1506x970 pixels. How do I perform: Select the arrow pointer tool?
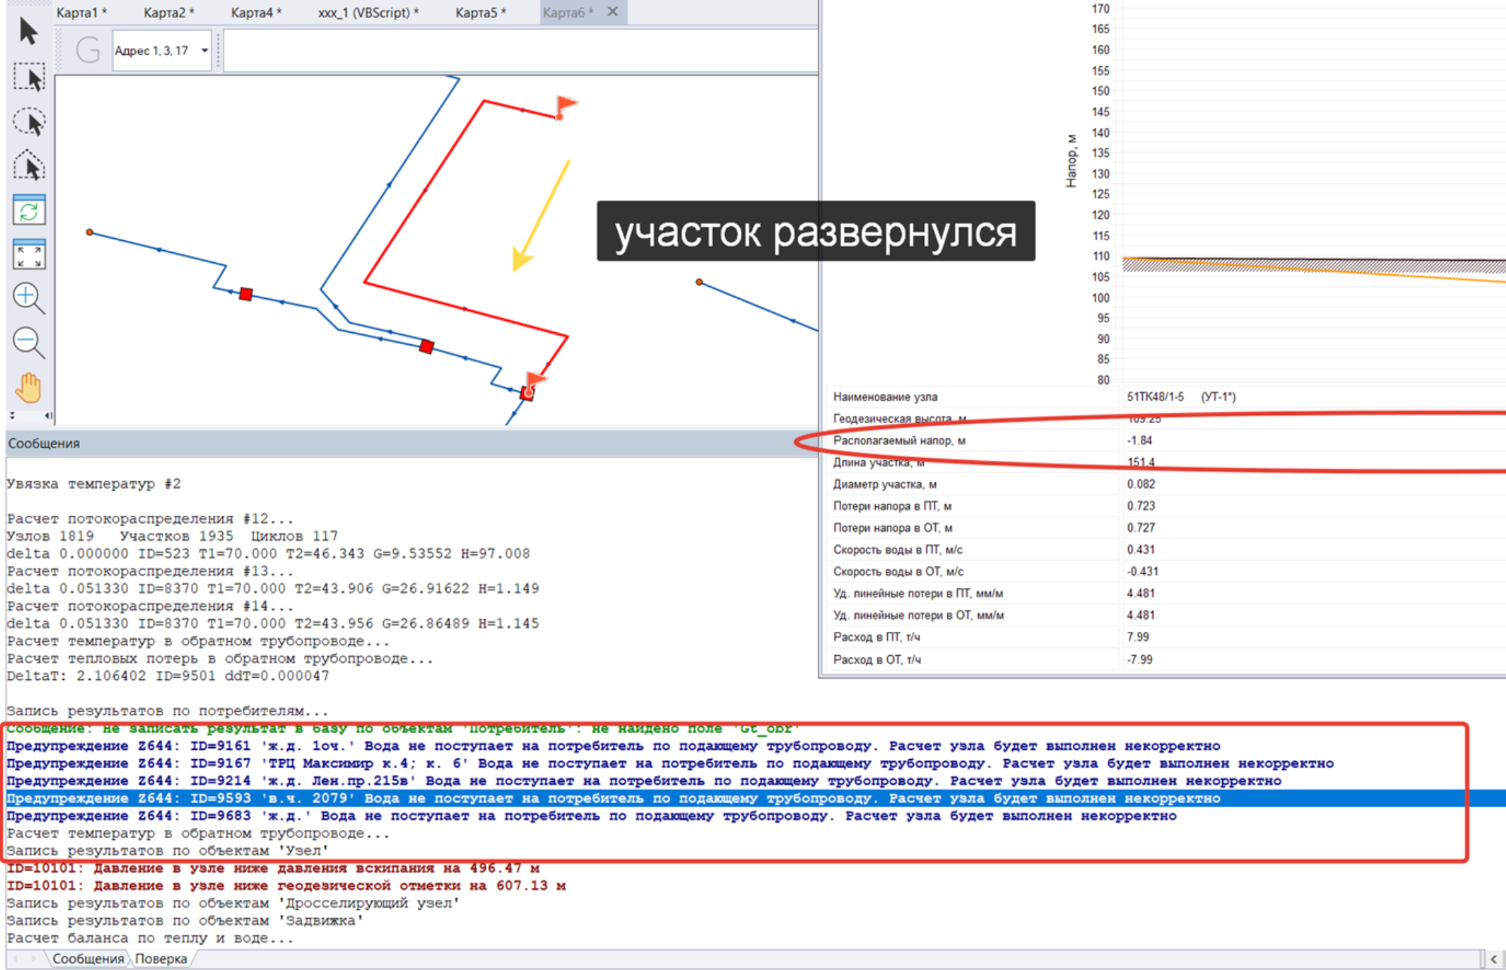pyautogui.click(x=28, y=31)
